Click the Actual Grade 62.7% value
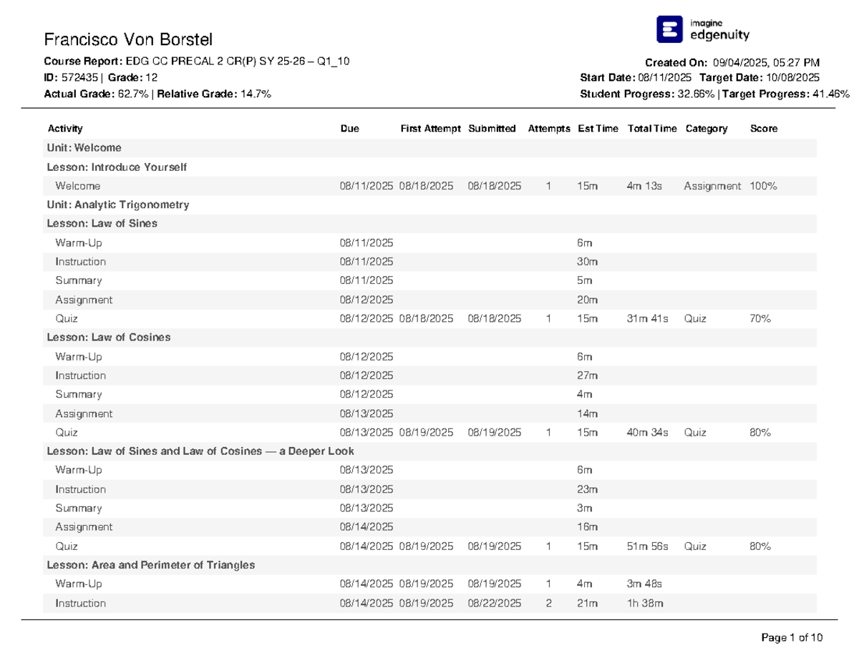This screenshot has width=859, height=663. click(x=132, y=94)
